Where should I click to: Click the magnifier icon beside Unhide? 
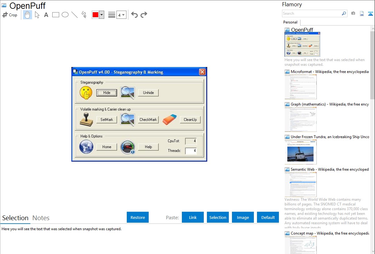(127, 93)
